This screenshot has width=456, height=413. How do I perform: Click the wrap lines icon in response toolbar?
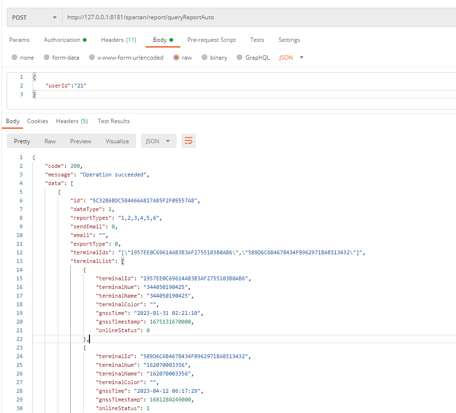coord(189,141)
